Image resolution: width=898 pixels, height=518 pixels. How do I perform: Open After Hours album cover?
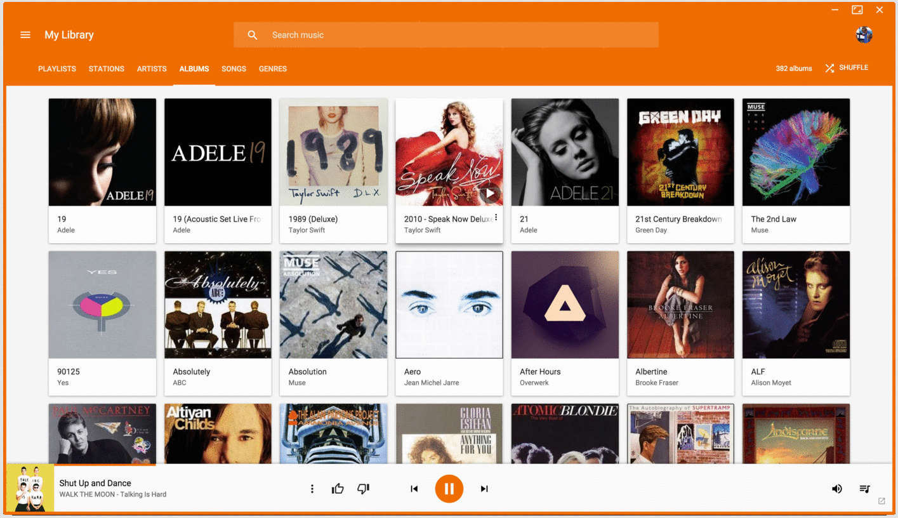pos(565,305)
